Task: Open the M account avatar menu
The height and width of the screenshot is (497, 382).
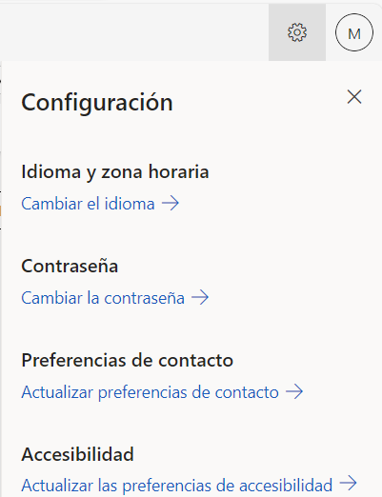Action: point(354,32)
